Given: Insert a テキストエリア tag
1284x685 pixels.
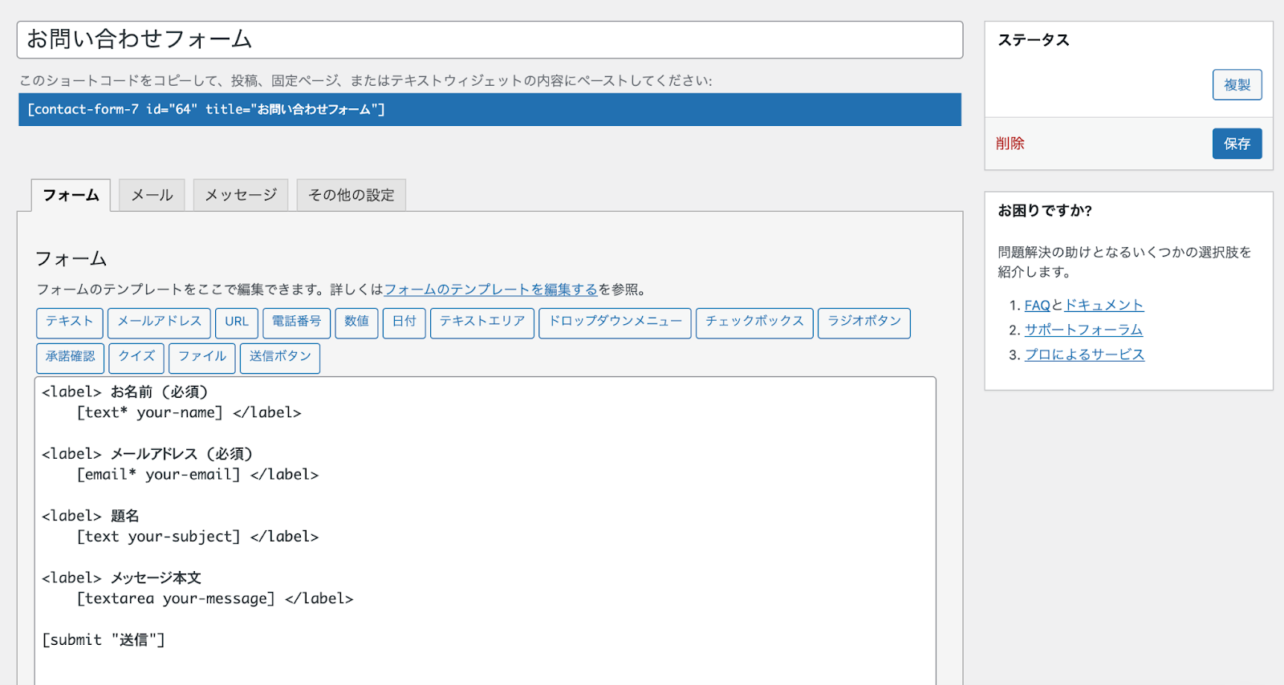Looking at the screenshot, I should tap(482, 322).
